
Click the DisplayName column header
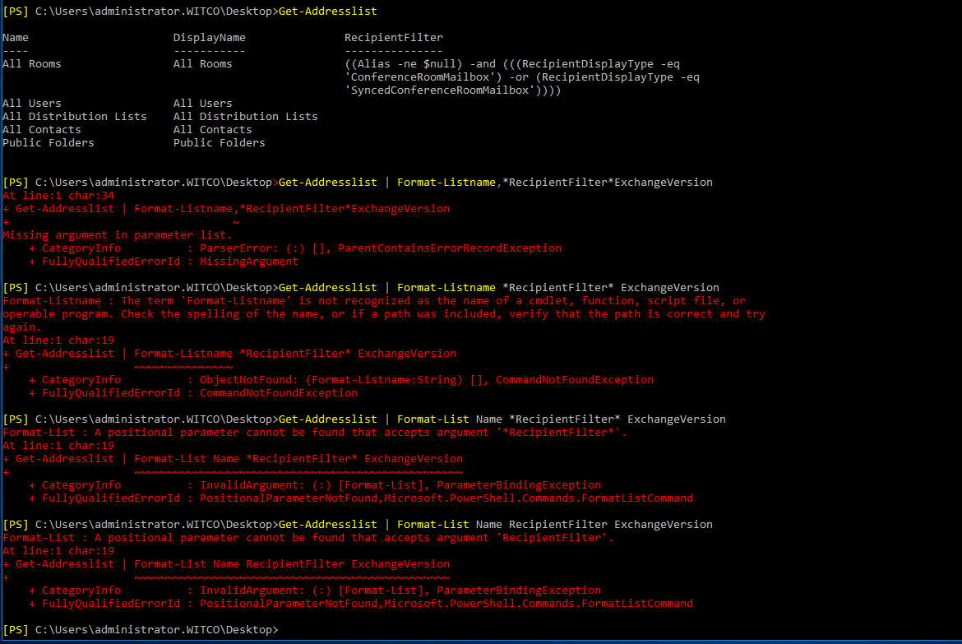coord(209,38)
